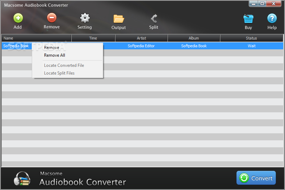Select Locate Converted File menu entry
Image resolution: width=285 pixels, height=190 pixels.
[64, 65]
